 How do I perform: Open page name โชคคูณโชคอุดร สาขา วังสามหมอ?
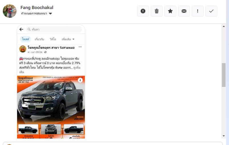[x=51, y=48]
